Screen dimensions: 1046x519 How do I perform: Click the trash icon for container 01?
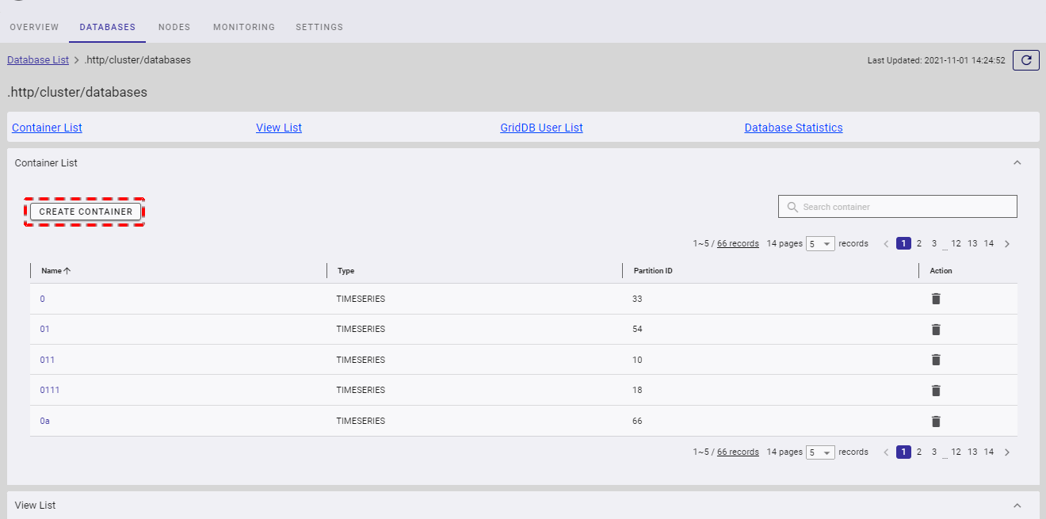936,330
